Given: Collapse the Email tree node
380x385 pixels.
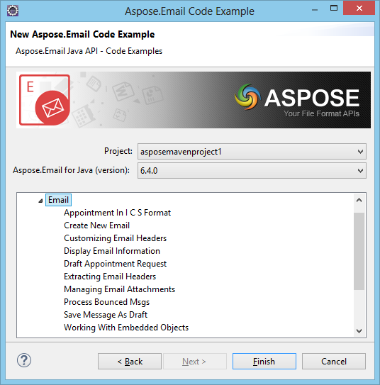Looking at the screenshot, I should (40, 201).
